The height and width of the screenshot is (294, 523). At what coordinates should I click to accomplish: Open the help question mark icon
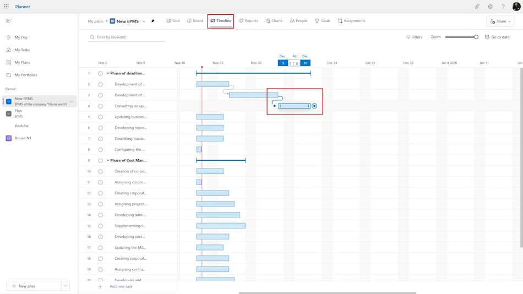tap(503, 7)
